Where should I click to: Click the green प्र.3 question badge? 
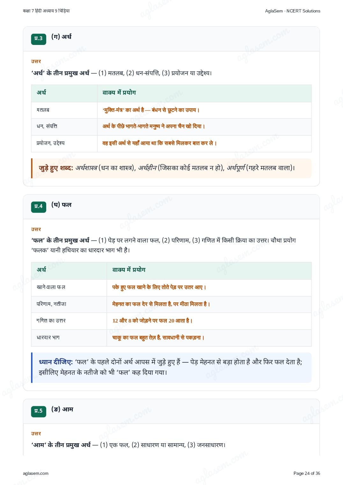[x=39, y=39]
